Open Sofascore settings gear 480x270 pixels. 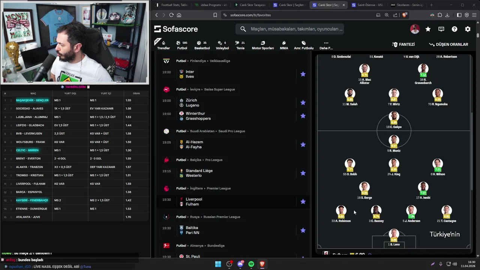click(x=468, y=29)
